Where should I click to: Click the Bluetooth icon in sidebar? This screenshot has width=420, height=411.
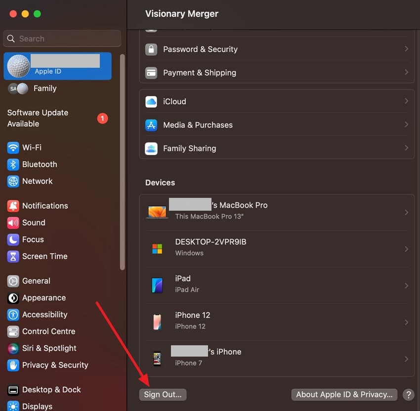13,164
